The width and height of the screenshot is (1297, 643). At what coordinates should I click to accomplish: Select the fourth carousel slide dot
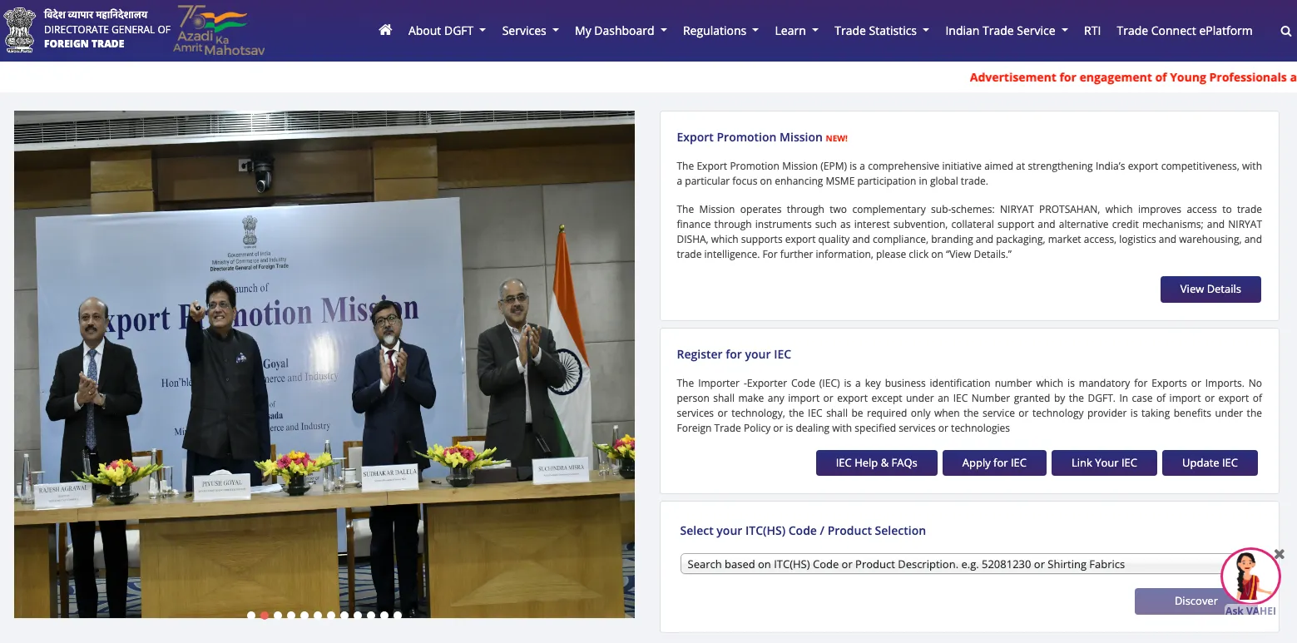(x=291, y=616)
